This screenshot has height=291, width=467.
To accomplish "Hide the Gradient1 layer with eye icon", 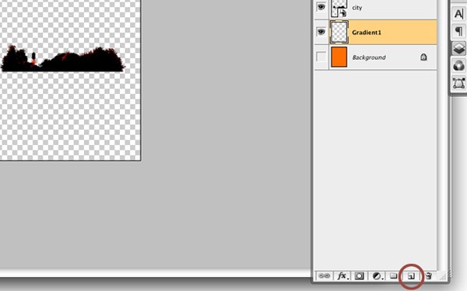I will click(x=321, y=32).
